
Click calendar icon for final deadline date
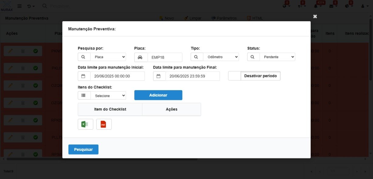tap(159, 76)
